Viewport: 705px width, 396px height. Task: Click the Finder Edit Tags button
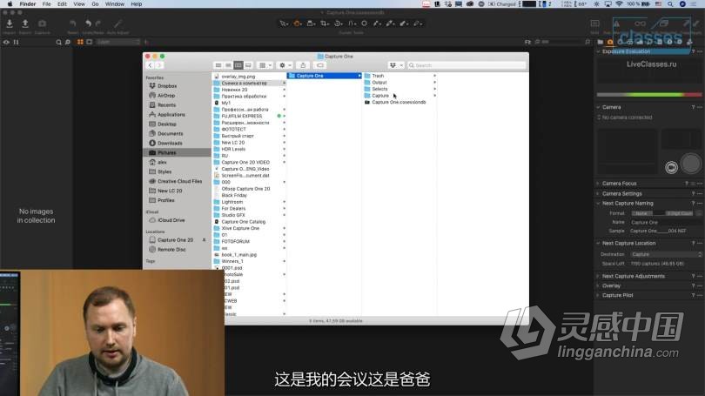(x=319, y=65)
